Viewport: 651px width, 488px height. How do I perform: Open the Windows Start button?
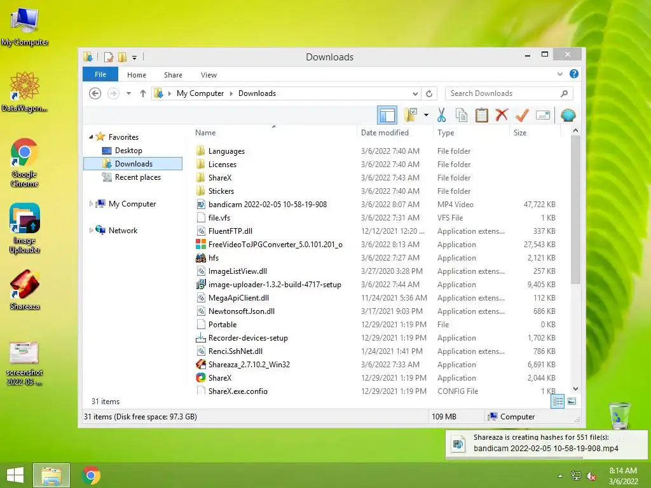coord(15,475)
